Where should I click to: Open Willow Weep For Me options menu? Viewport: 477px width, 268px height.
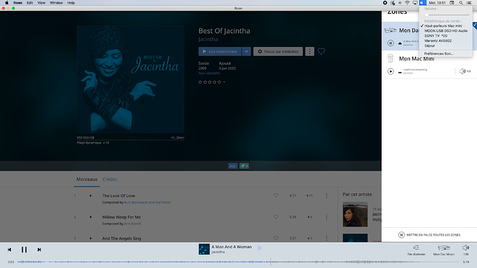pyautogui.click(x=326, y=217)
